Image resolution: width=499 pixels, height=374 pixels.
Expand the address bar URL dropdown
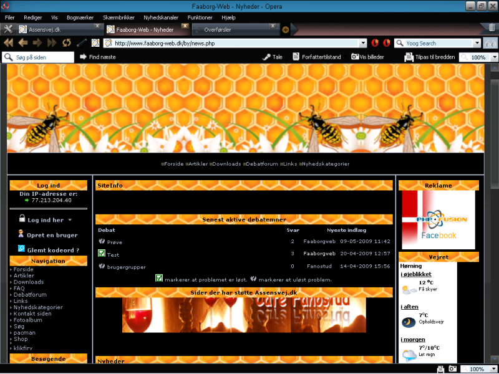pos(363,43)
